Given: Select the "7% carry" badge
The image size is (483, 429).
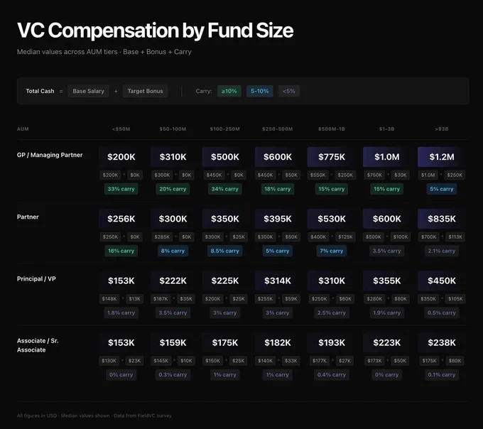Looking at the screenshot, I should (x=332, y=251).
